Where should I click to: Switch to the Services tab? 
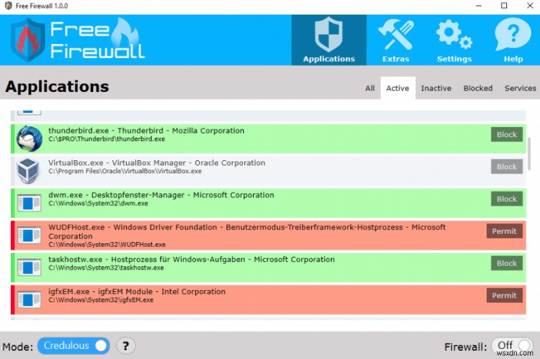[520, 89]
